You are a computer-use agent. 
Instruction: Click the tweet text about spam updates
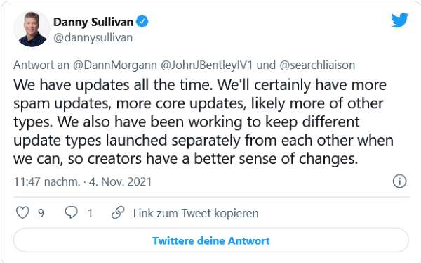coord(203,122)
